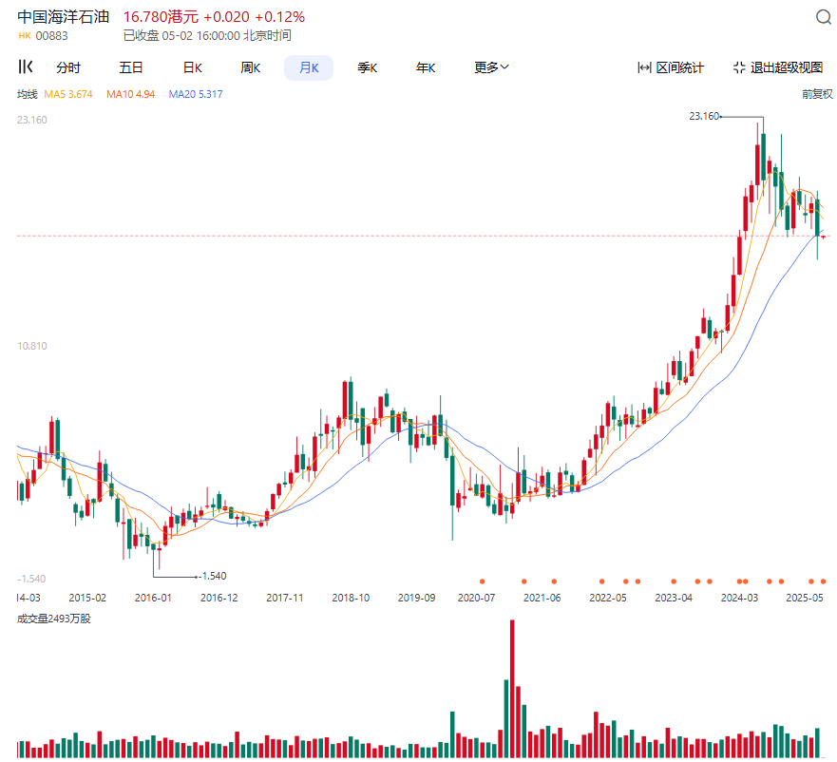Click the MA20 5.317 indicator label
The width and height of the screenshot is (837, 762).
pyautogui.click(x=196, y=94)
